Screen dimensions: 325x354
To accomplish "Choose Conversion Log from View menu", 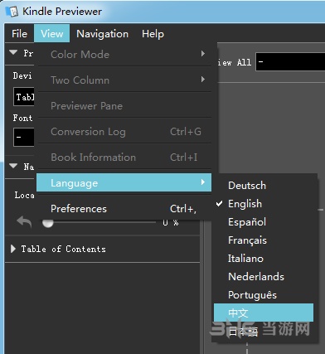I will pyautogui.click(x=124, y=132).
